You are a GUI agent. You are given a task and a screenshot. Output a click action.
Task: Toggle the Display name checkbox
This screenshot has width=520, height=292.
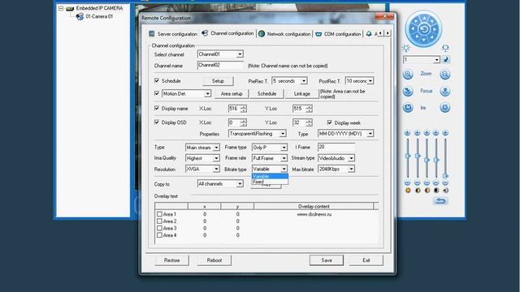click(x=157, y=108)
